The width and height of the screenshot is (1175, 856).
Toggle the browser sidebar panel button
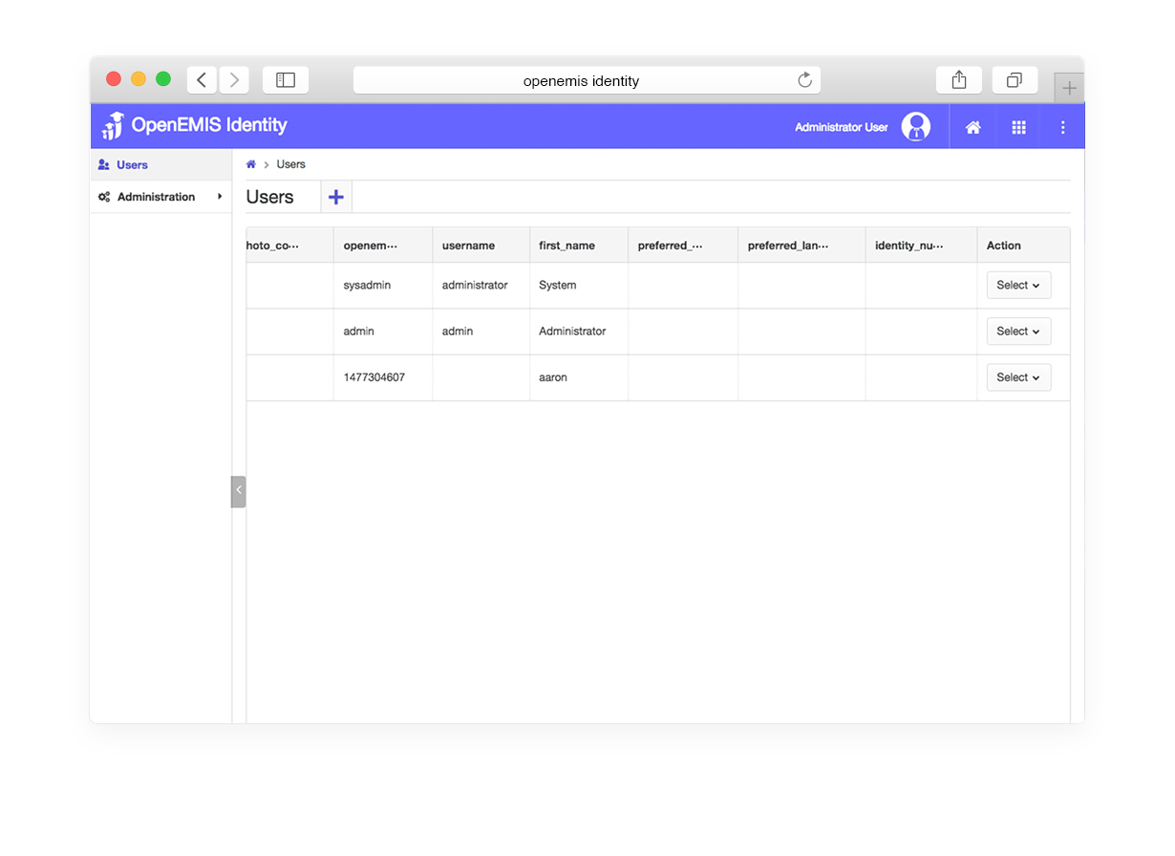click(x=286, y=80)
